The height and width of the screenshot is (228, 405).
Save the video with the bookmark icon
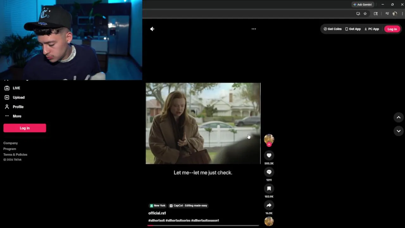269,188
